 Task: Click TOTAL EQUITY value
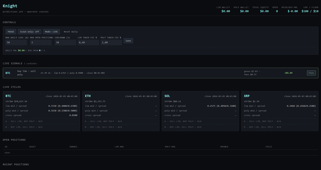264,11
